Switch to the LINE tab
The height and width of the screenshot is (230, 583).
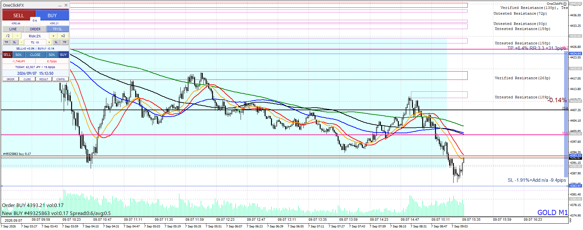[x=13, y=29]
